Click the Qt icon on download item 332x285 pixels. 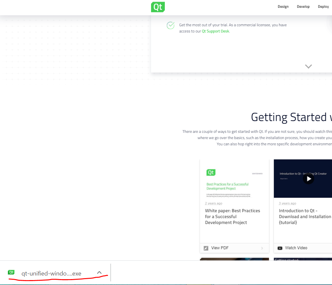(x=11, y=272)
